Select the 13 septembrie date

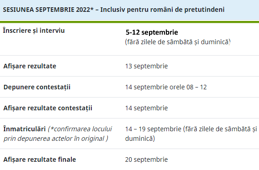pyautogui.click(x=146, y=66)
